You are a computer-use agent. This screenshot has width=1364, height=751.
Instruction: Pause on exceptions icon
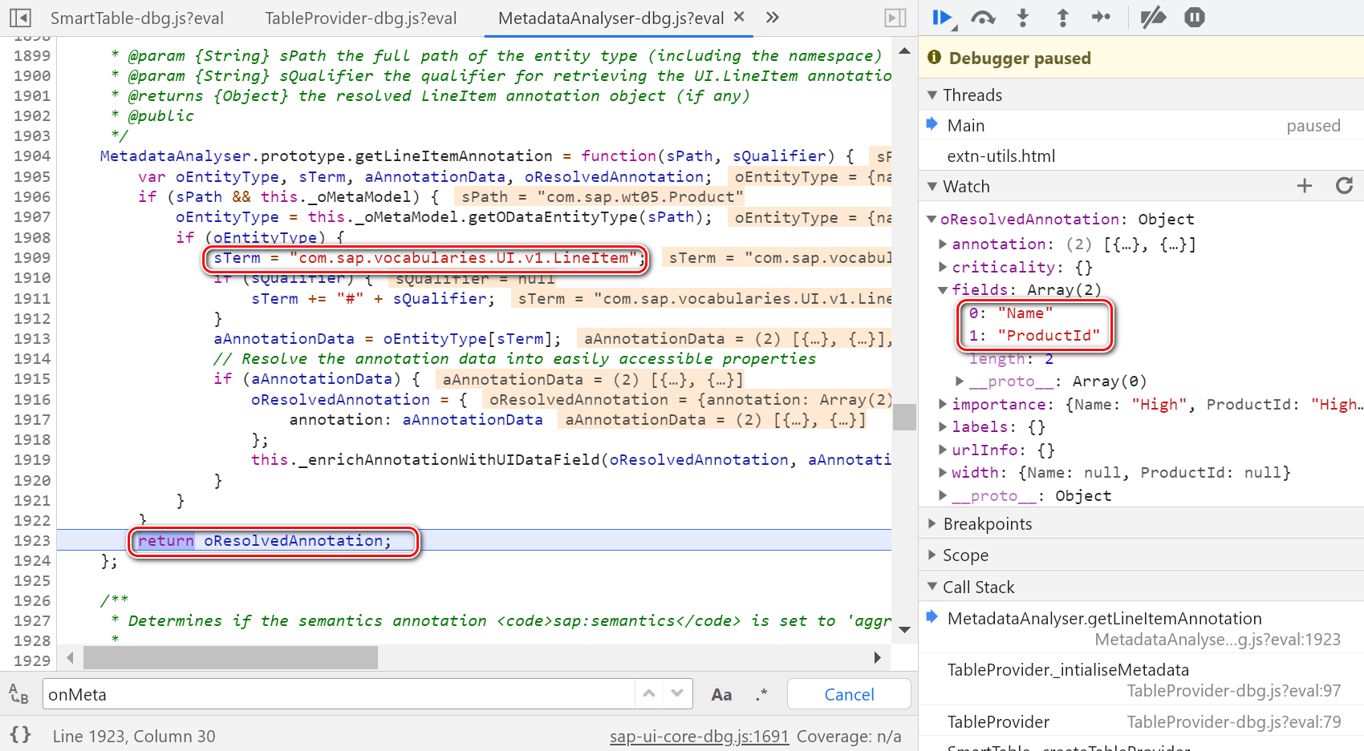[1194, 18]
